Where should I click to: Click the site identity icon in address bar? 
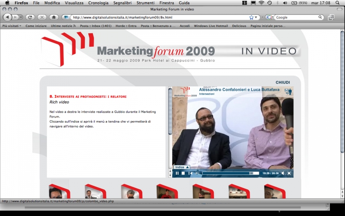pyautogui.click(x=66, y=17)
